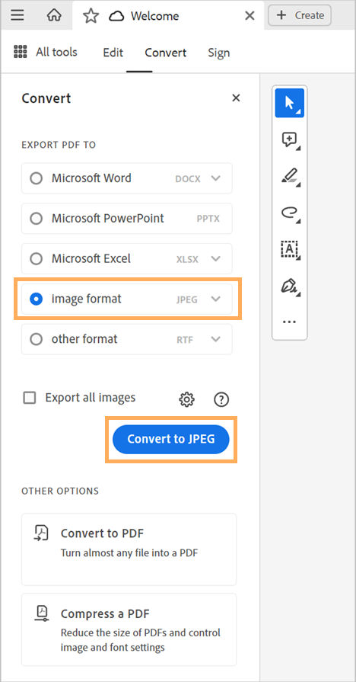
Task: Enable Export all images checkbox
Action: (x=30, y=398)
